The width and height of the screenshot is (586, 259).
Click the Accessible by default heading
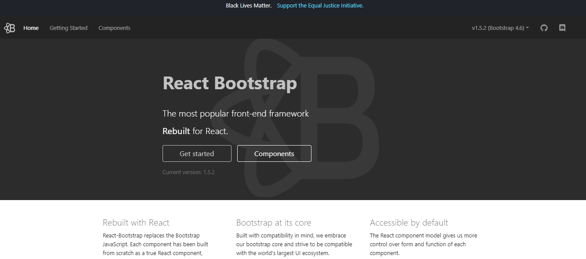(409, 223)
